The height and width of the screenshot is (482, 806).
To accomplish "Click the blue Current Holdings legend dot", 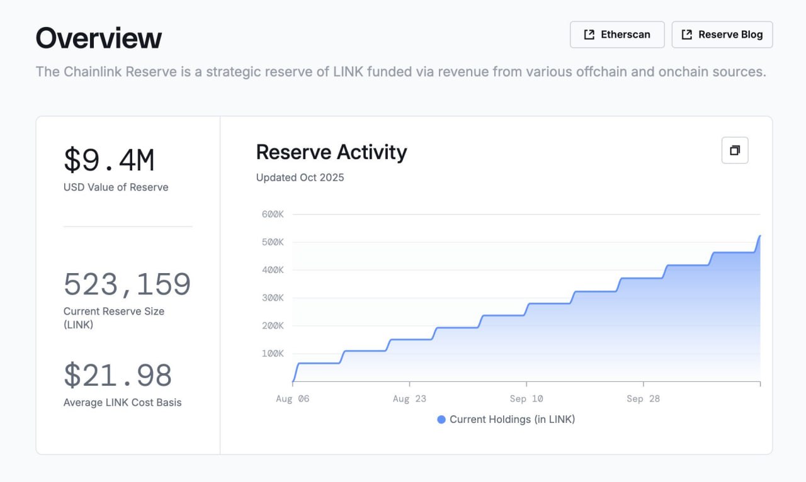I will pos(441,419).
